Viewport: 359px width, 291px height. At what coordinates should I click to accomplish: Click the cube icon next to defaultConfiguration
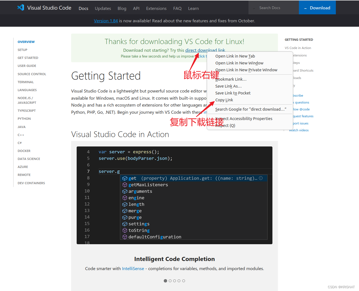[125, 237]
